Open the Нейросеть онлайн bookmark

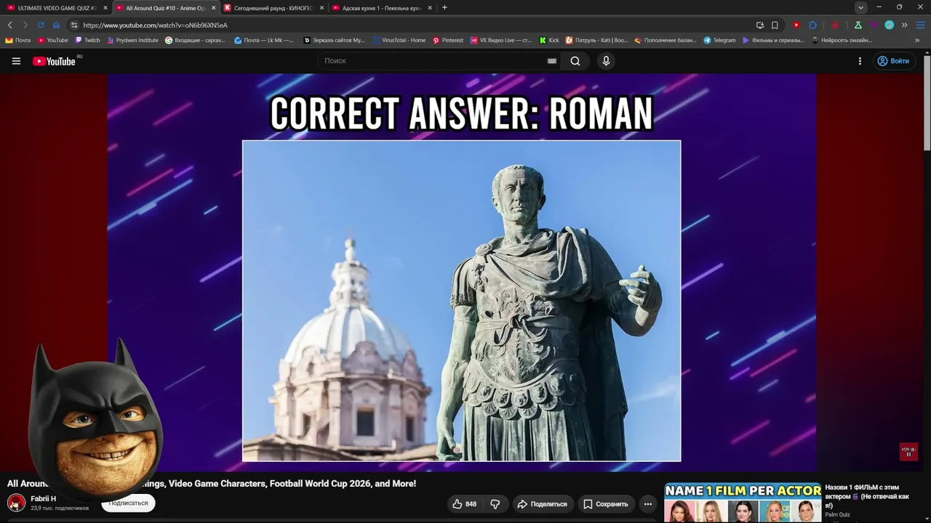(842, 40)
